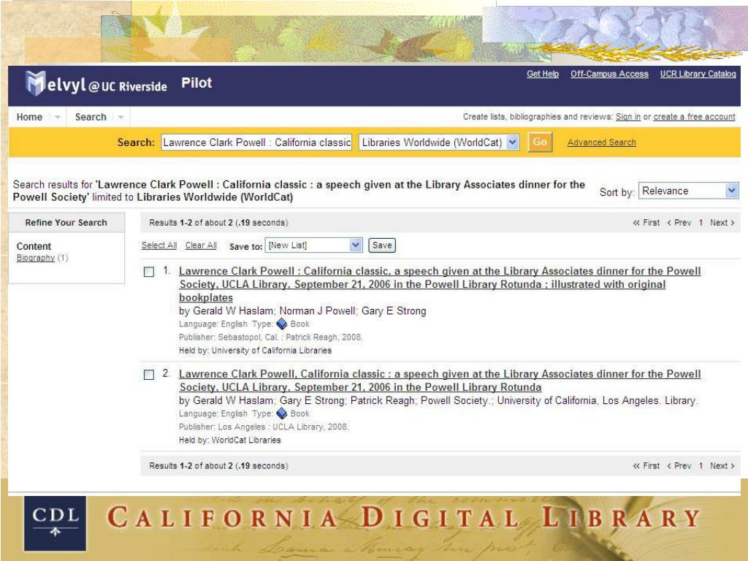The image size is (748, 561).
Task: Click the Select All link
Action: click(159, 245)
